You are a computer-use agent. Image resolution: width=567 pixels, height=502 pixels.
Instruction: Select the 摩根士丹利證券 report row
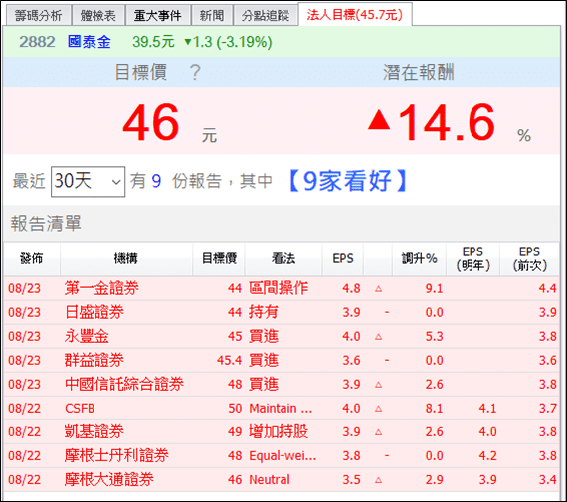coord(282,455)
